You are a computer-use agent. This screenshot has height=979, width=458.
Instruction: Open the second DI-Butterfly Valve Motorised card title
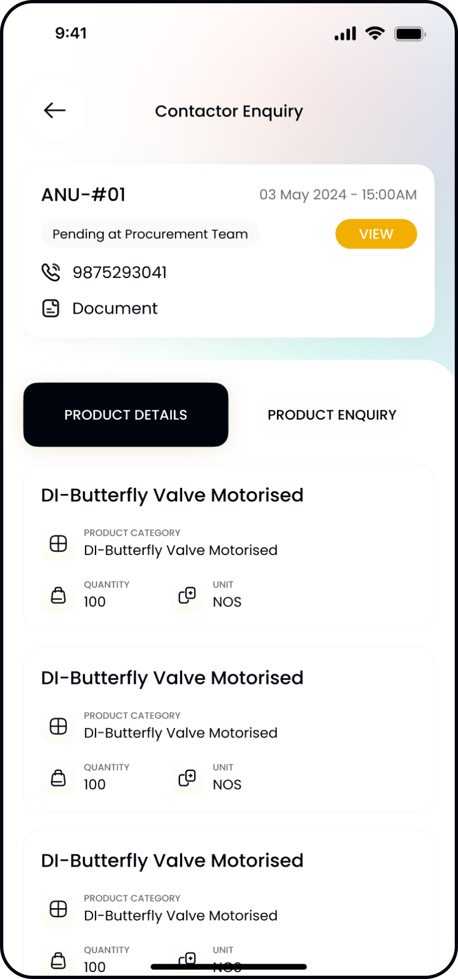(172, 678)
